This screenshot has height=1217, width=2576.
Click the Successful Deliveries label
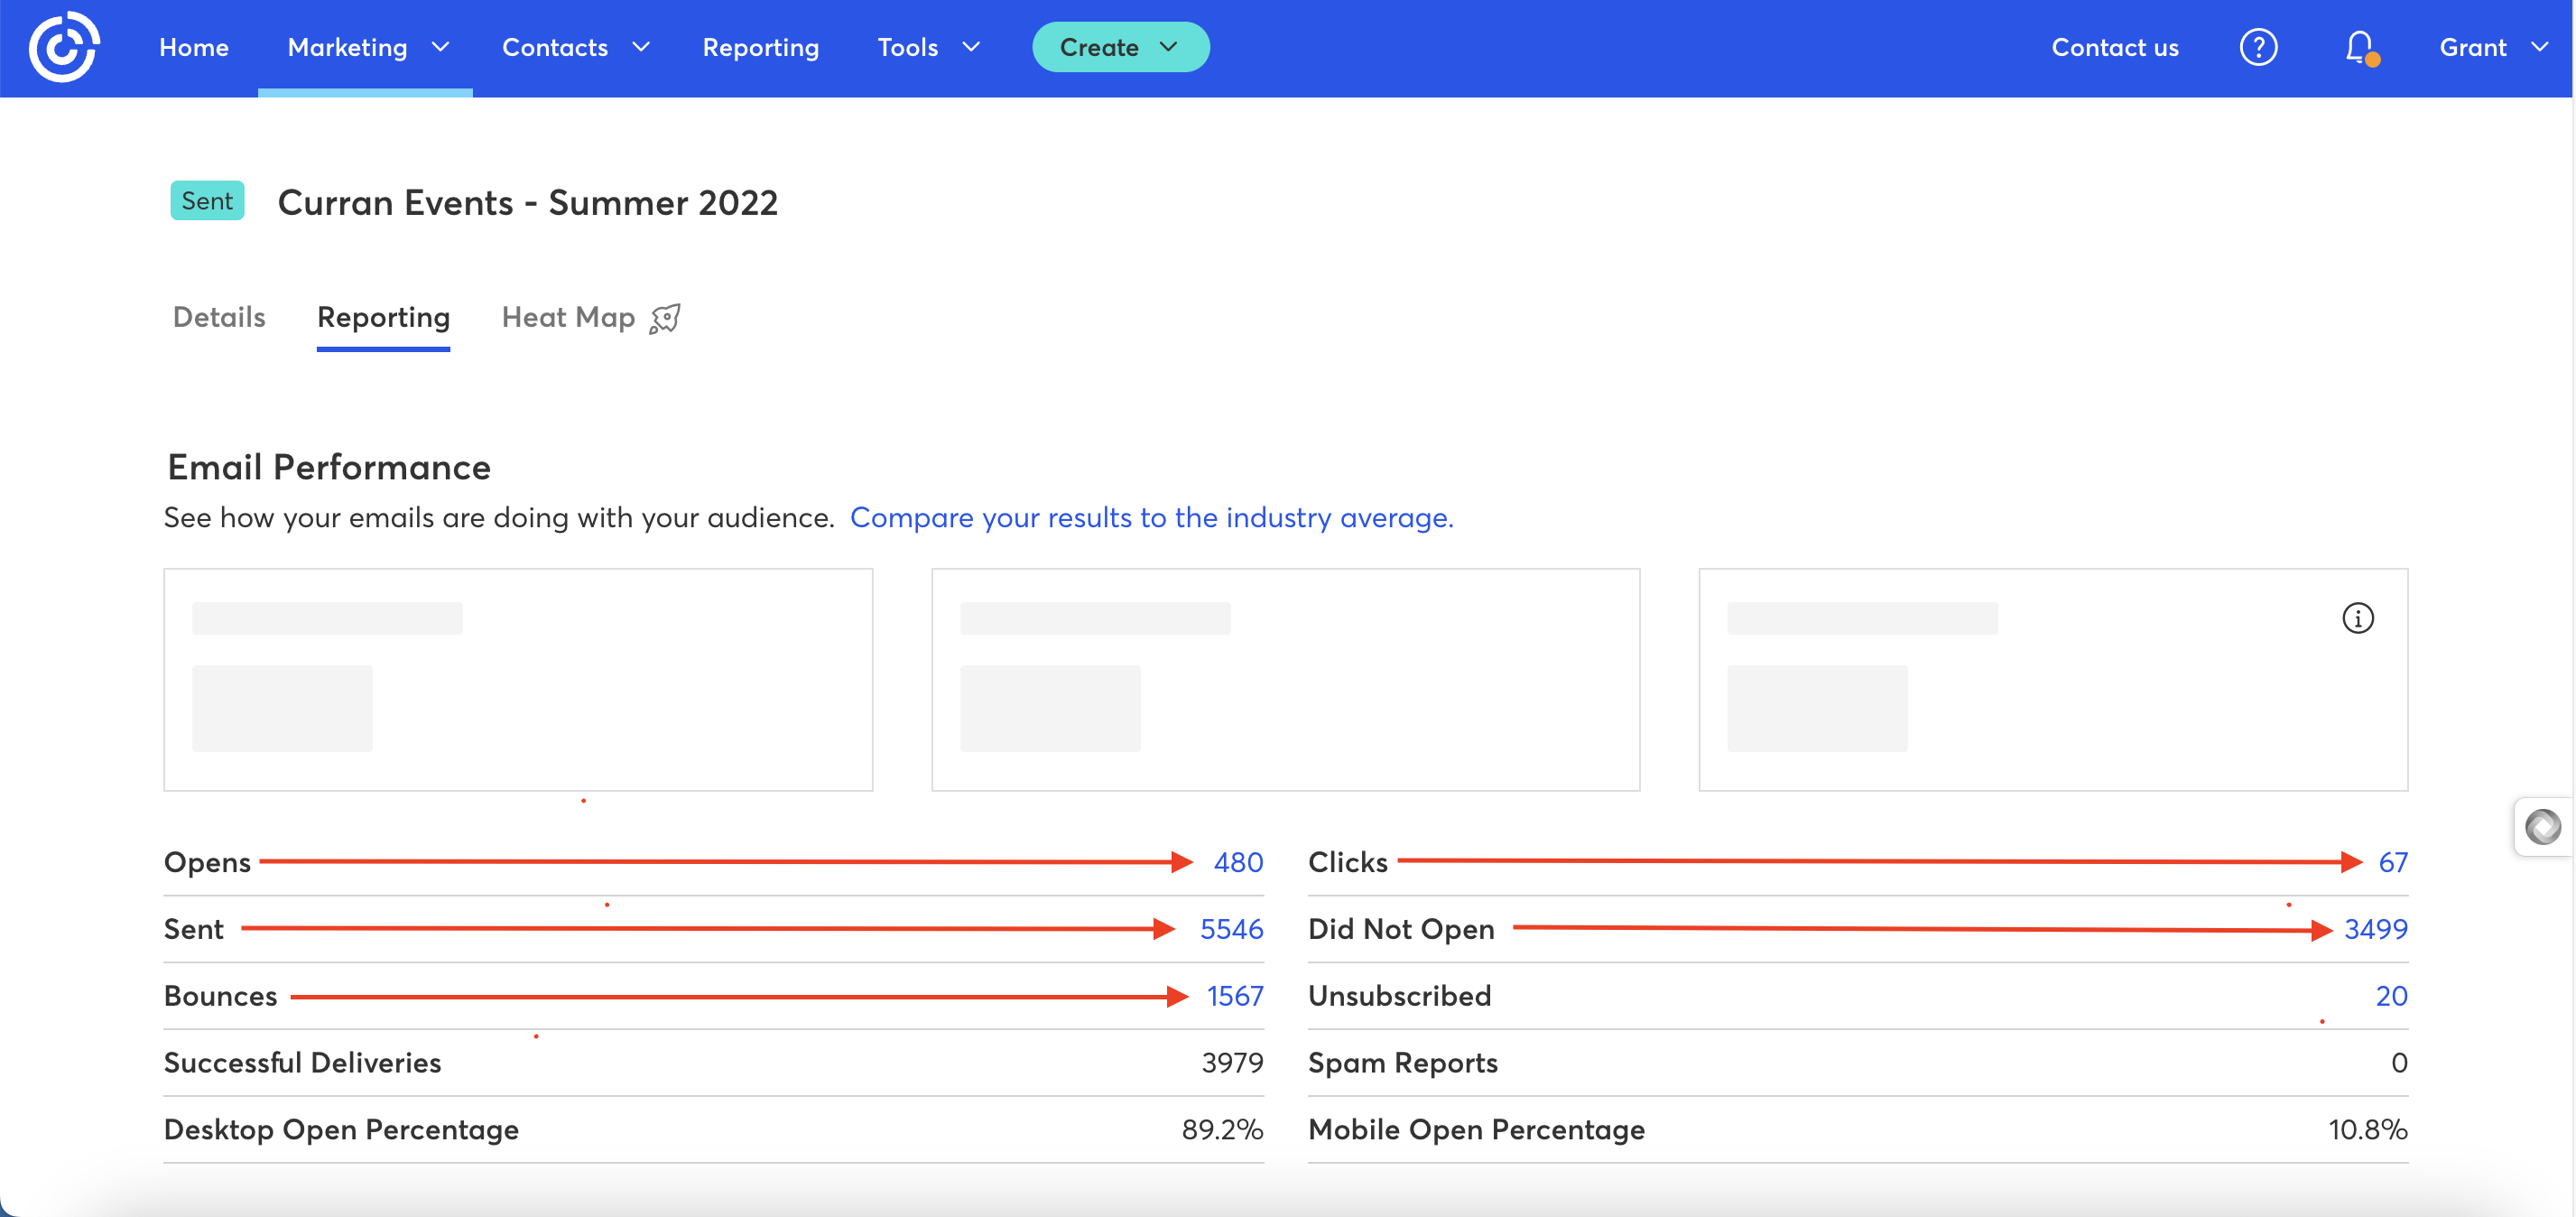(x=302, y=1063)
